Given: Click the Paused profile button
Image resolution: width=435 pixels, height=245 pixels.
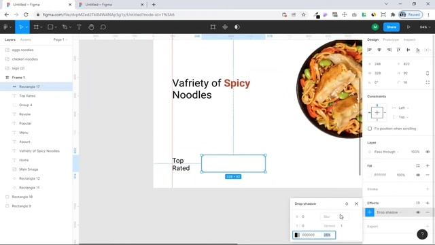Looking at the screenshot, I should tap(411, 15).
